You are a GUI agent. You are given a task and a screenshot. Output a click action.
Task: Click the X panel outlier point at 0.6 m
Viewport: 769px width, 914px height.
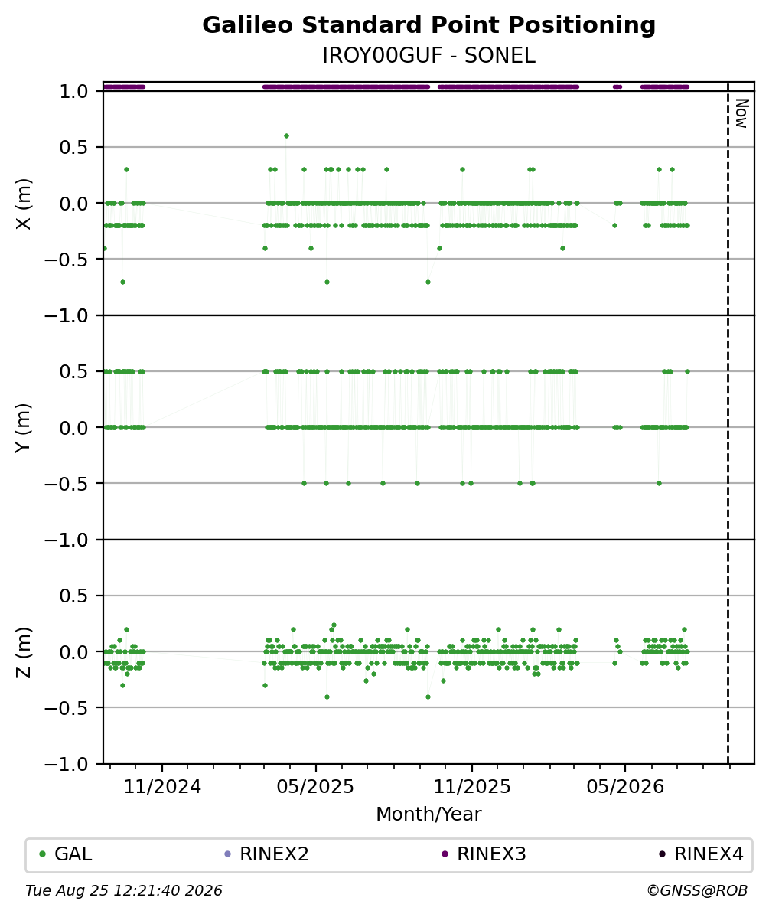[286, 135]
